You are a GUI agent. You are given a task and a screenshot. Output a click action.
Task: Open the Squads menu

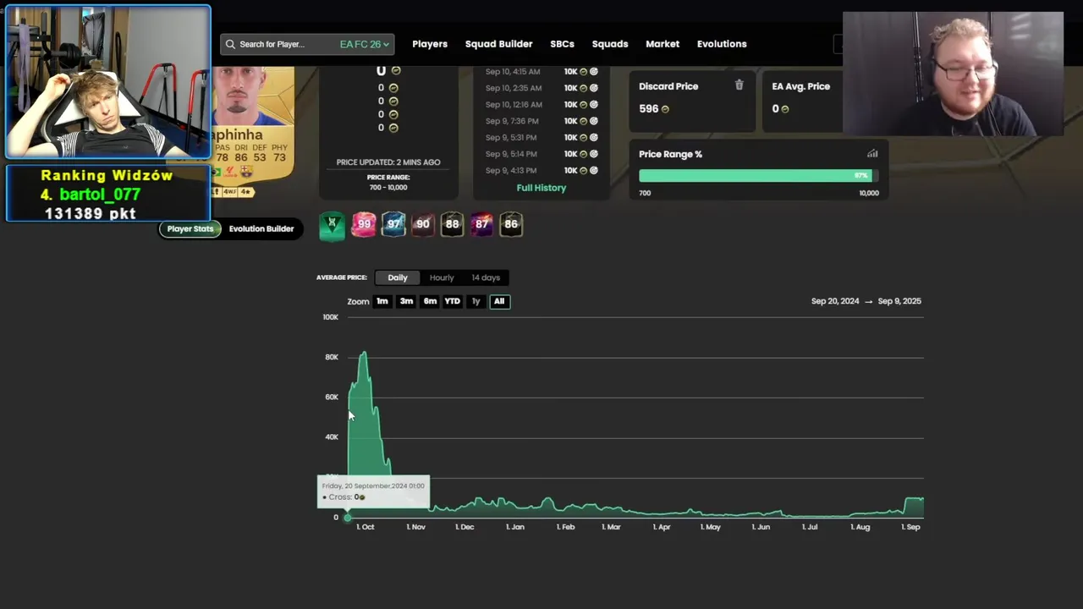click(x=610, y=44)
